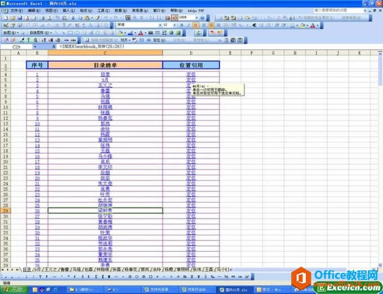This screenshot has height=294, width=383.
Task: Open the 格式 (Format) menu
Action: point(86,11)
